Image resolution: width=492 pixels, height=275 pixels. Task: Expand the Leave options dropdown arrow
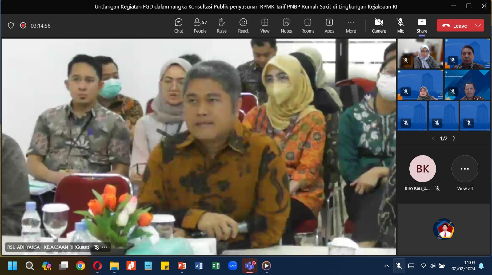478,26
